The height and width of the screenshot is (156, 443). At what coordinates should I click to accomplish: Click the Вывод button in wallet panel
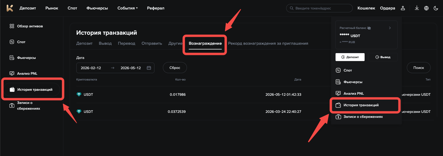tap(383, 57)
